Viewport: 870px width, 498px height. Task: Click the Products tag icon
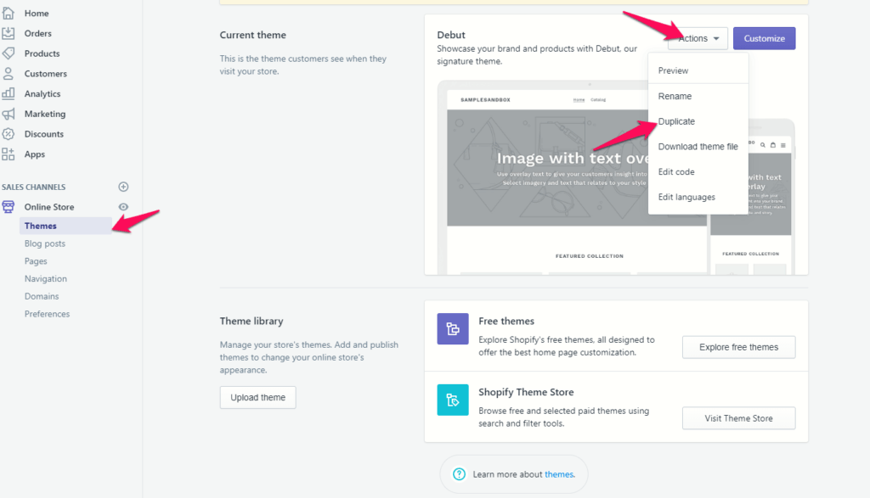[8, 53]
